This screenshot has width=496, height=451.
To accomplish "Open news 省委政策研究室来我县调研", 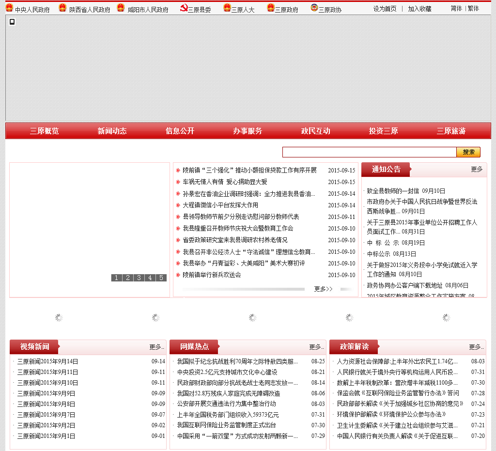I will tap(235, 240).
